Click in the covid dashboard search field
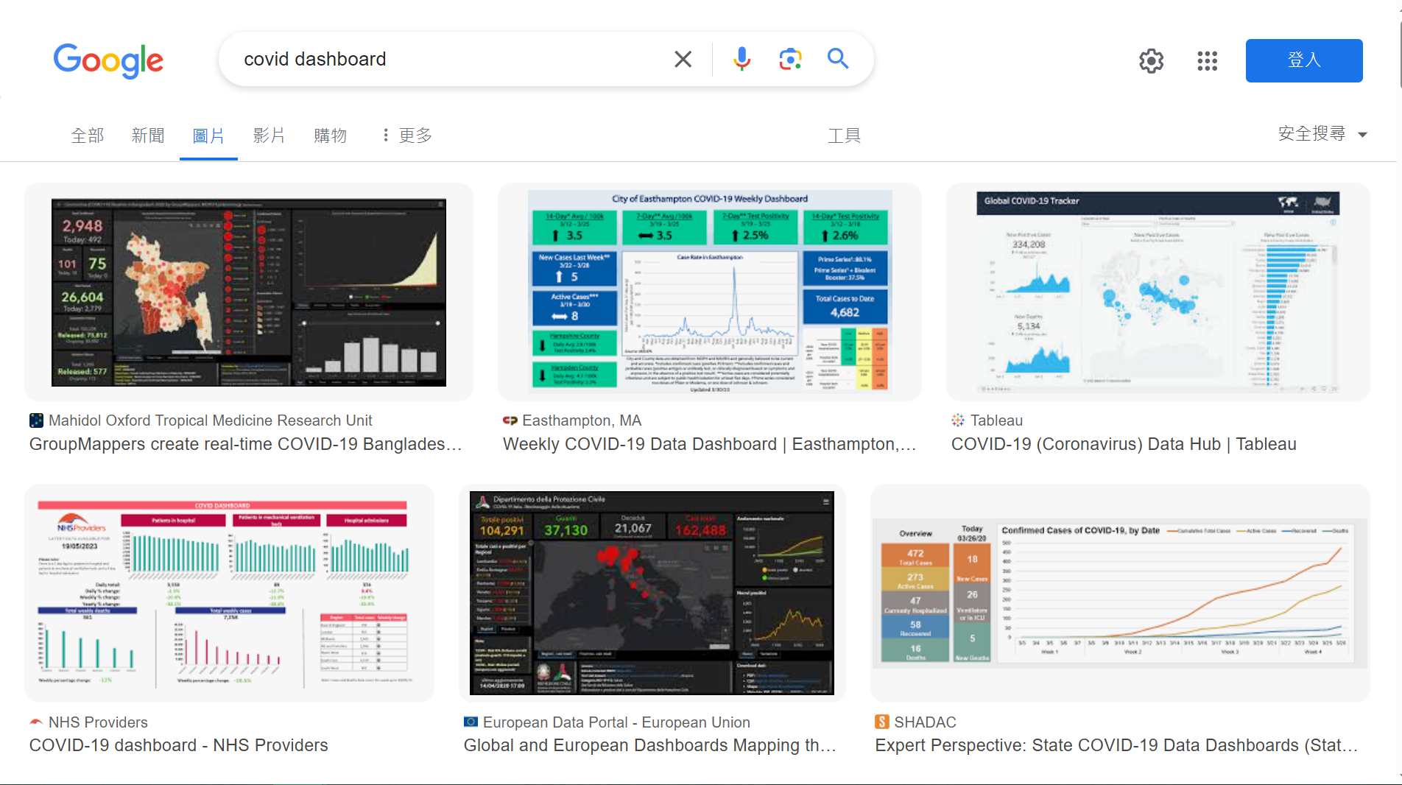The height and width of the screenshot is (785, 1402). (442, 59)
